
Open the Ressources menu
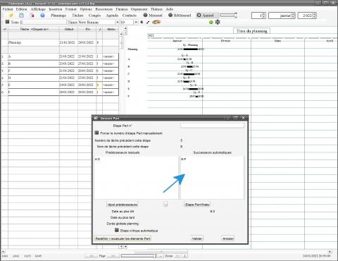pos(104,9)
